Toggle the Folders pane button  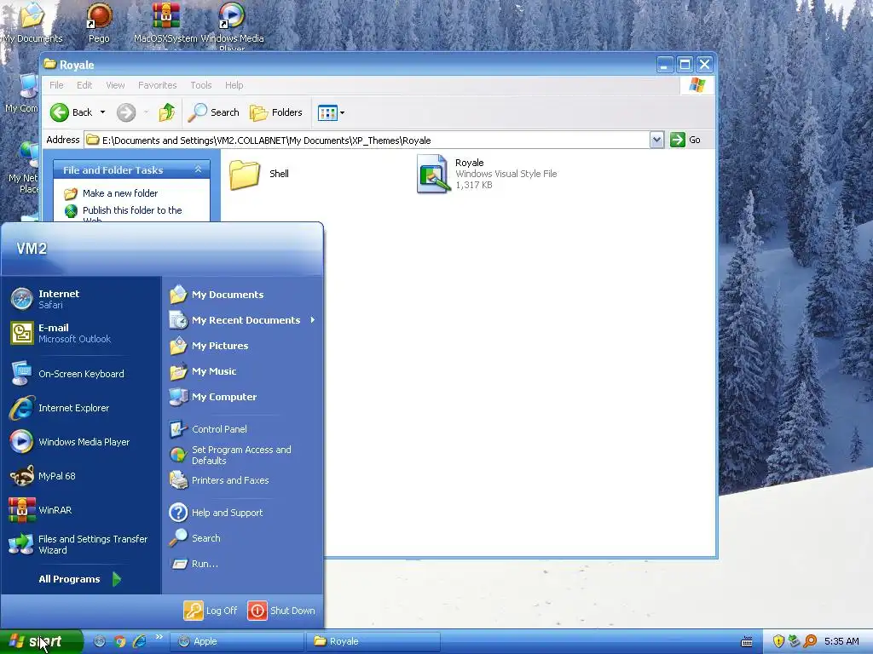coord(275,112)
